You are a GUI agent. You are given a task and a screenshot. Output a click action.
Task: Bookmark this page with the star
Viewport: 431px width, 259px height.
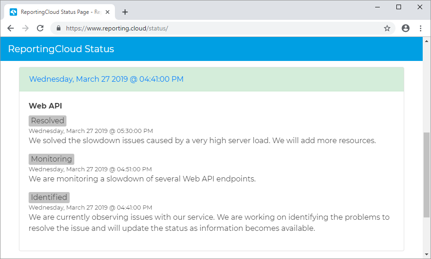[x=387, y=28]
